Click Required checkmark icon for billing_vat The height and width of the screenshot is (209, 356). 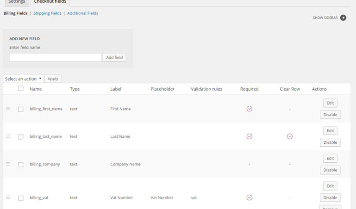click(x=249, y=197)
